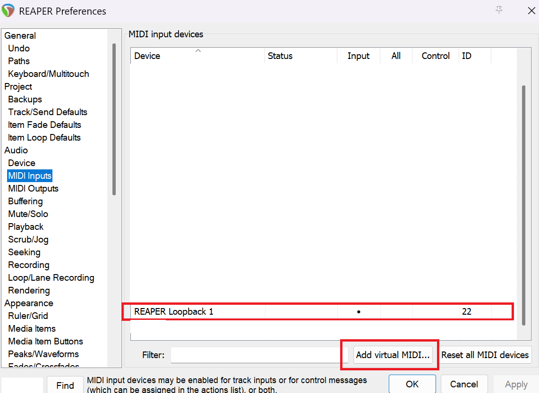
Task: Click the ID column header
Action: (475, 56)
